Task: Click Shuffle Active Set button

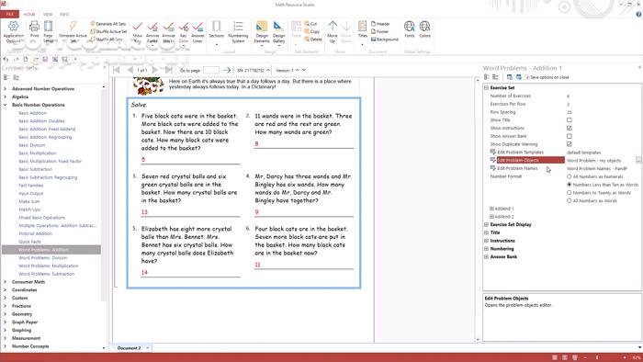Action: point(108,31)
